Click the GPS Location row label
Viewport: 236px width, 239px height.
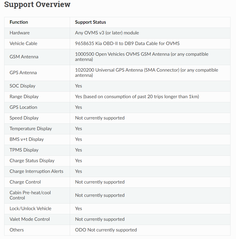(23, 107)
